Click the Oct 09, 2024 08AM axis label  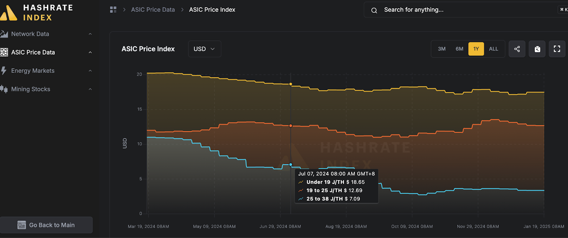tap(412, 227)
